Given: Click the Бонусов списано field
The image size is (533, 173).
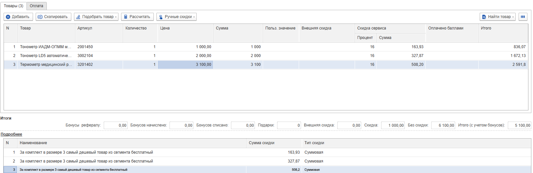Looking at the screenshot, I should click(243, 125).
